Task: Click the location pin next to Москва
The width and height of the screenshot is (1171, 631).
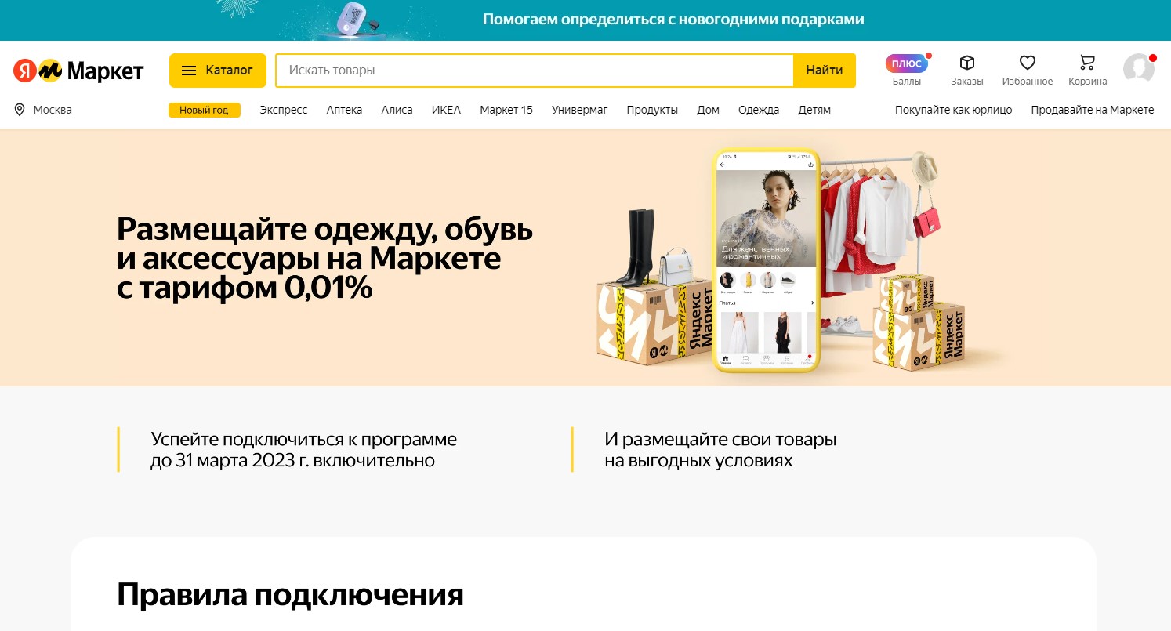Action: (x=20, y=110)
